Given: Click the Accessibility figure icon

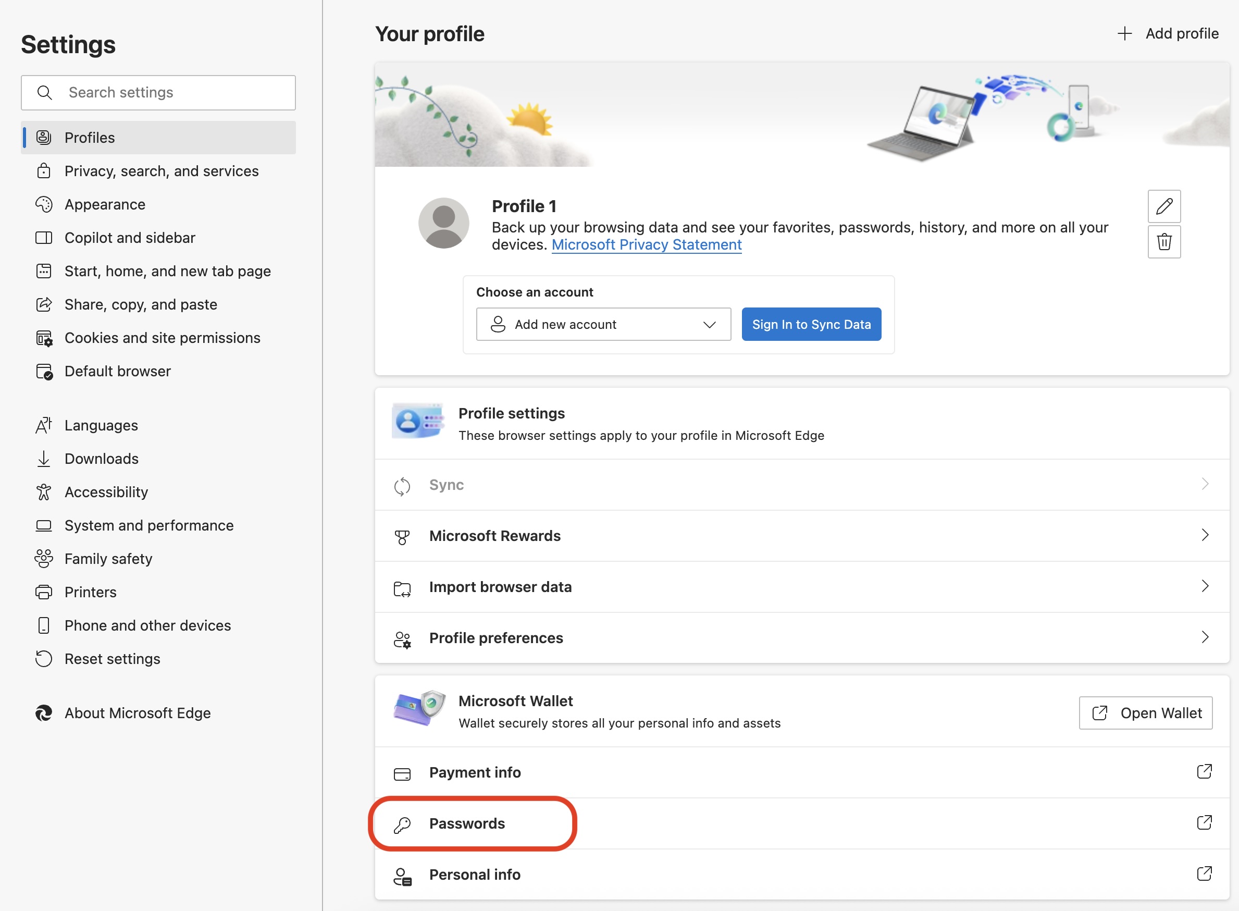Looking at the screenshot, I should 44,492.
